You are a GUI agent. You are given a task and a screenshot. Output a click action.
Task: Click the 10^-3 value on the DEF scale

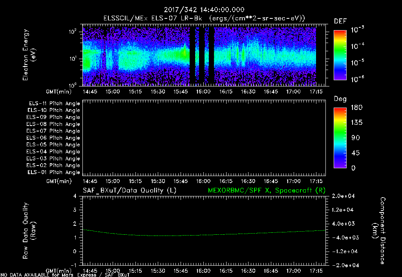[357, 29]
